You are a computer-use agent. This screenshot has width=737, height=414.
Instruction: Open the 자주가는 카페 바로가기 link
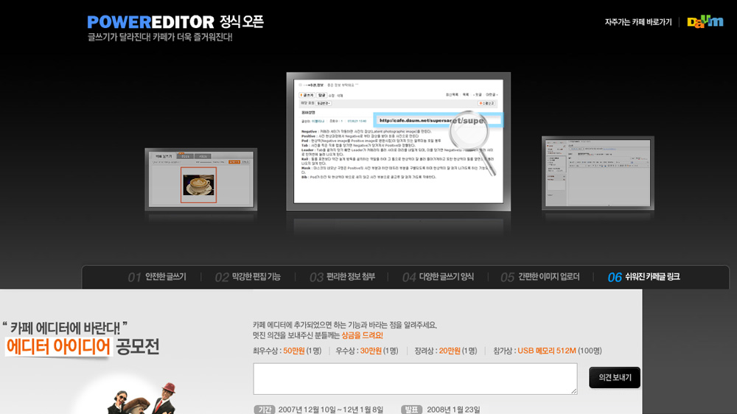coord(638,22)
